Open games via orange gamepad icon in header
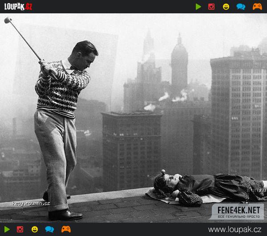 257,7
